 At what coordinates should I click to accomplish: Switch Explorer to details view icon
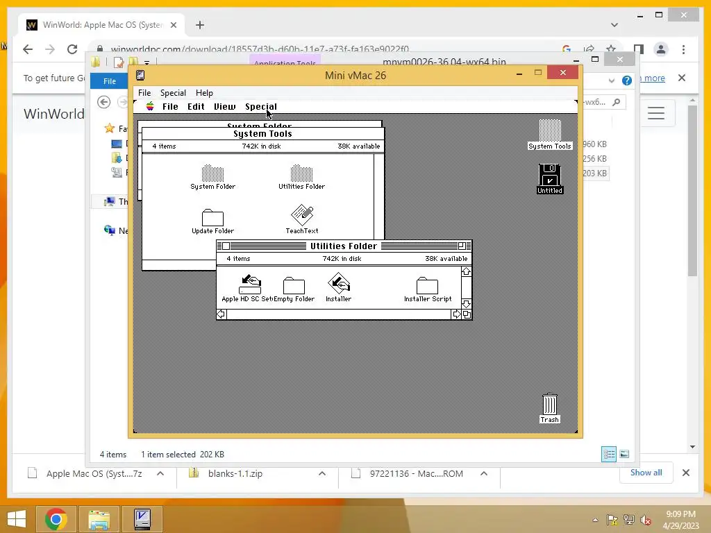[609, 454]
